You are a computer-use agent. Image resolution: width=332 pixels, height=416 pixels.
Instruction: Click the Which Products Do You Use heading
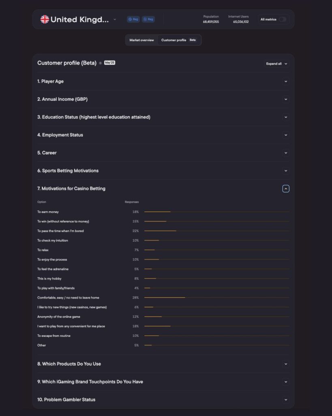(69, 364)
